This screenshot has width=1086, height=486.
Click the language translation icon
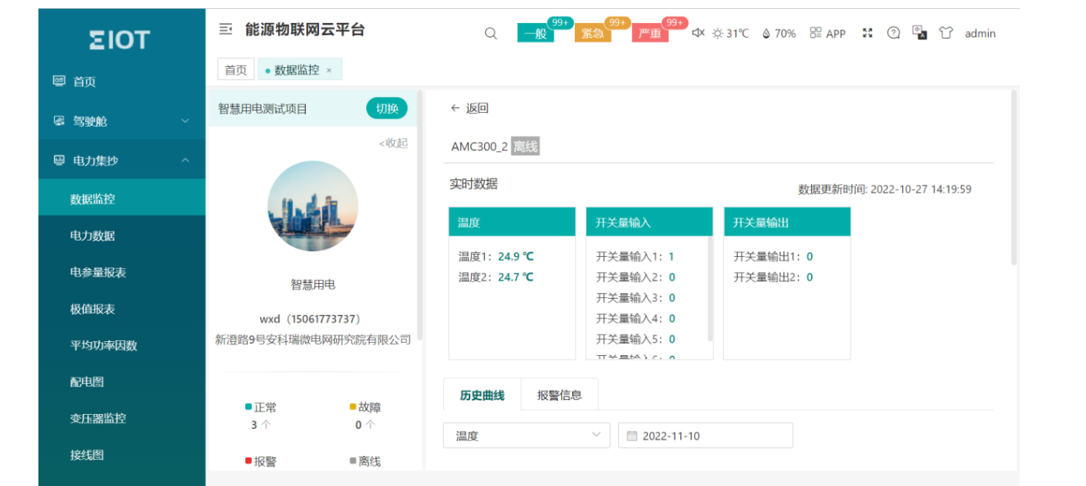tap(920, 33)
